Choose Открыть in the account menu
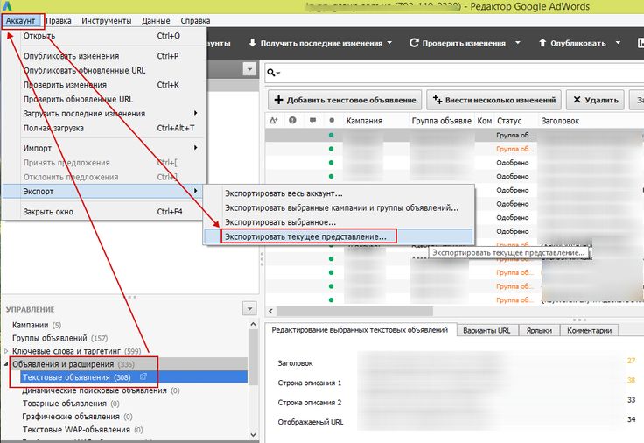 click(x=104, y=36)
